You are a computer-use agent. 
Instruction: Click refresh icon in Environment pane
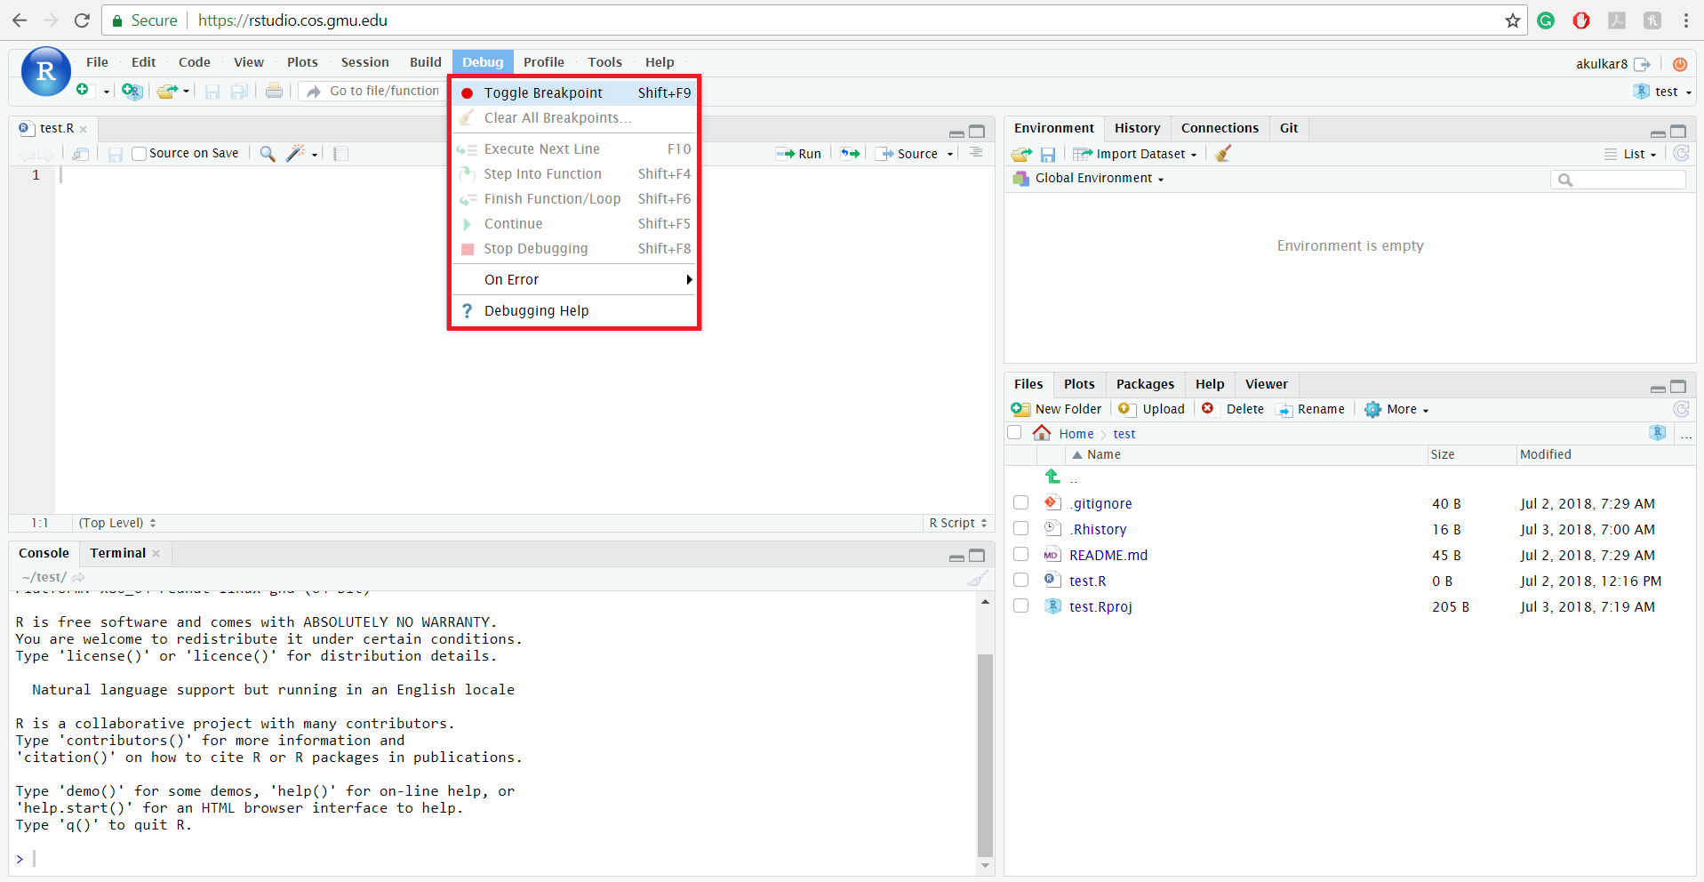[1681, 153]
